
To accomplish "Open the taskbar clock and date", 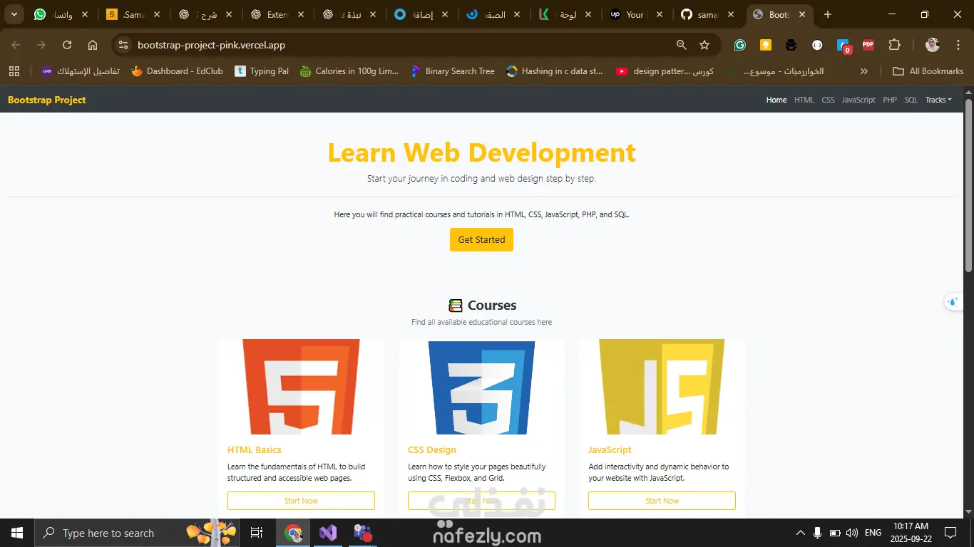I will [911, 533].
